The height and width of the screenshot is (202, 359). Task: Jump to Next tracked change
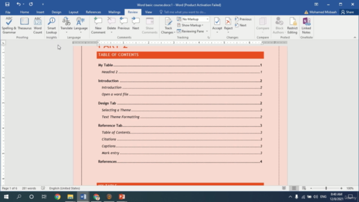[241, 25]
